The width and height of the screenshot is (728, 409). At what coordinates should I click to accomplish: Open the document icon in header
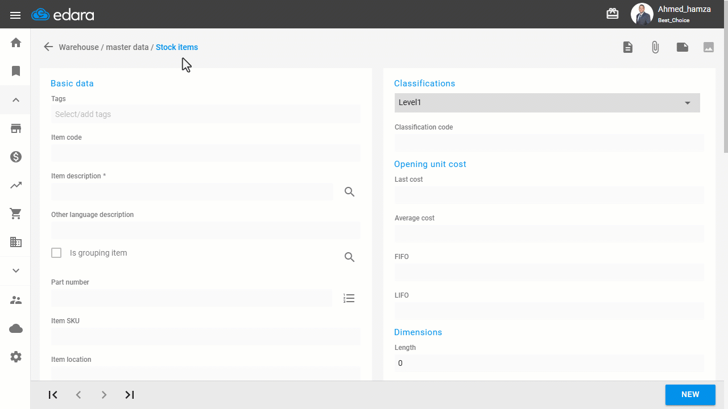(x=628, y=47)
